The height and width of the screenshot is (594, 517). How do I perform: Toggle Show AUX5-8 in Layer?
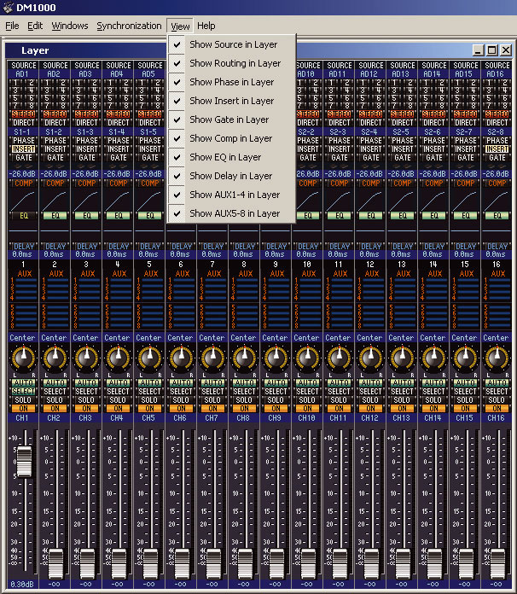pos(231,213)
